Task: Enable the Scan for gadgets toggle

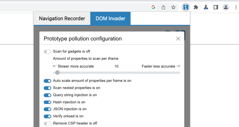Action: pyautogui.click(x=47, y=52)
